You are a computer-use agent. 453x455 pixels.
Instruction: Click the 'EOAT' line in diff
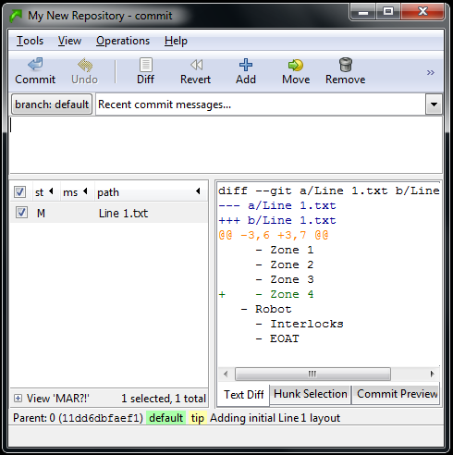click(x=277, y=338)
